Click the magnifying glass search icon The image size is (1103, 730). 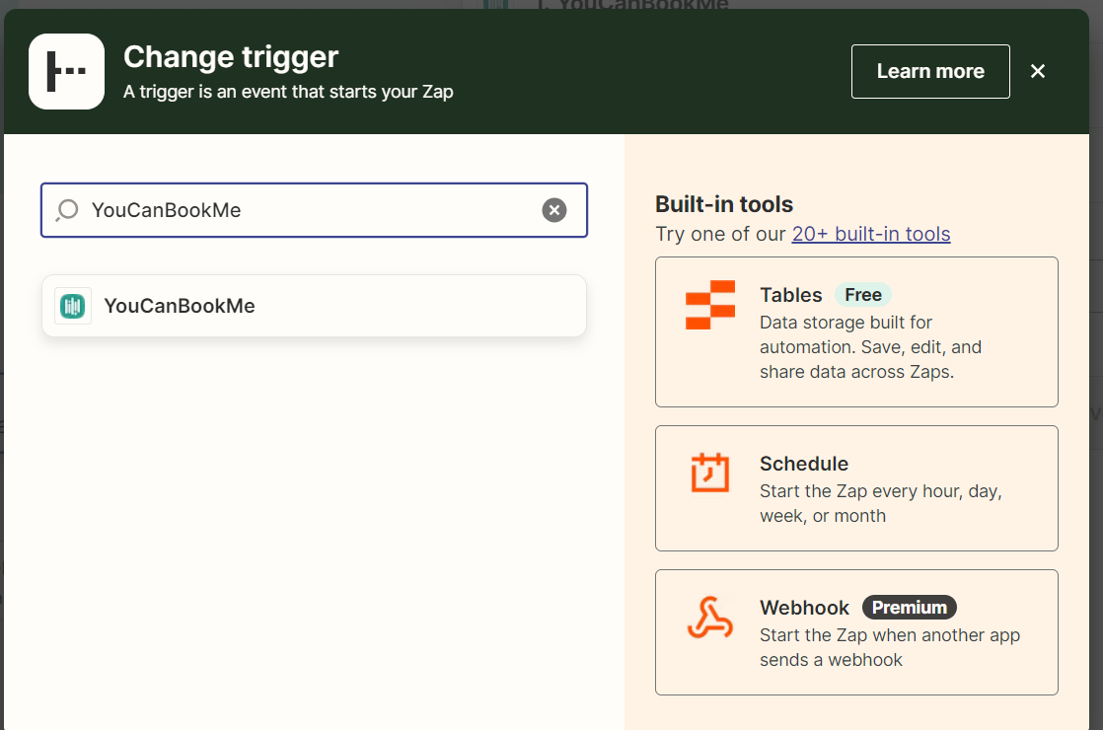click(x=65, y=210)
